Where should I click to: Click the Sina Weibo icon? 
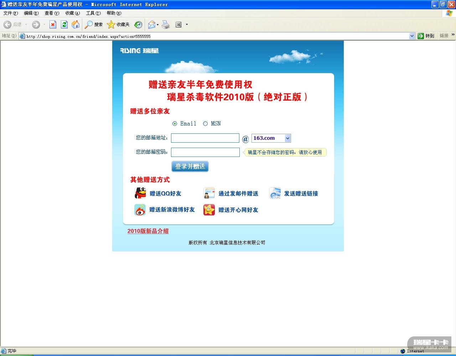140,210
